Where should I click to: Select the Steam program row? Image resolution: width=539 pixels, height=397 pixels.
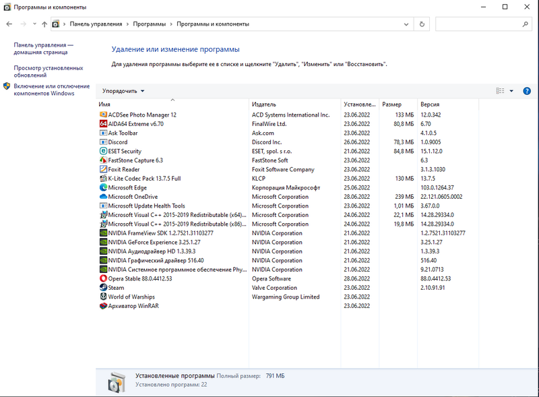click(287, 288)
